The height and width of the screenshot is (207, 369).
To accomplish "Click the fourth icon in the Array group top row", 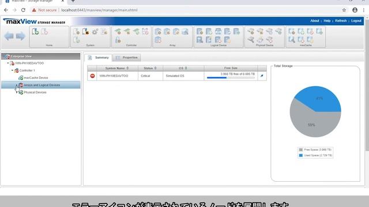I will tap(185, 32).
